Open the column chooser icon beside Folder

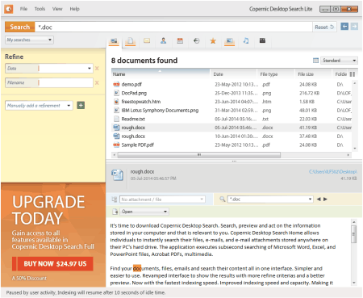(353, 74)
